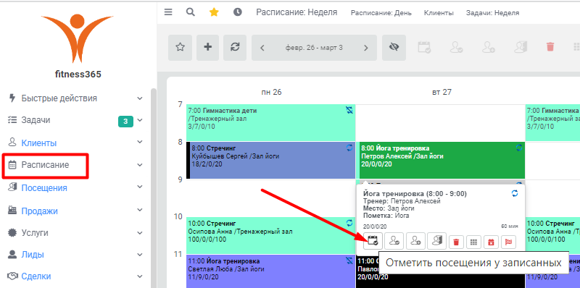Pick a week via the февр. 26 - март 3 date range
Image resolution: width=580 pixels, height=288 pixels.
(x=314, y=48)
